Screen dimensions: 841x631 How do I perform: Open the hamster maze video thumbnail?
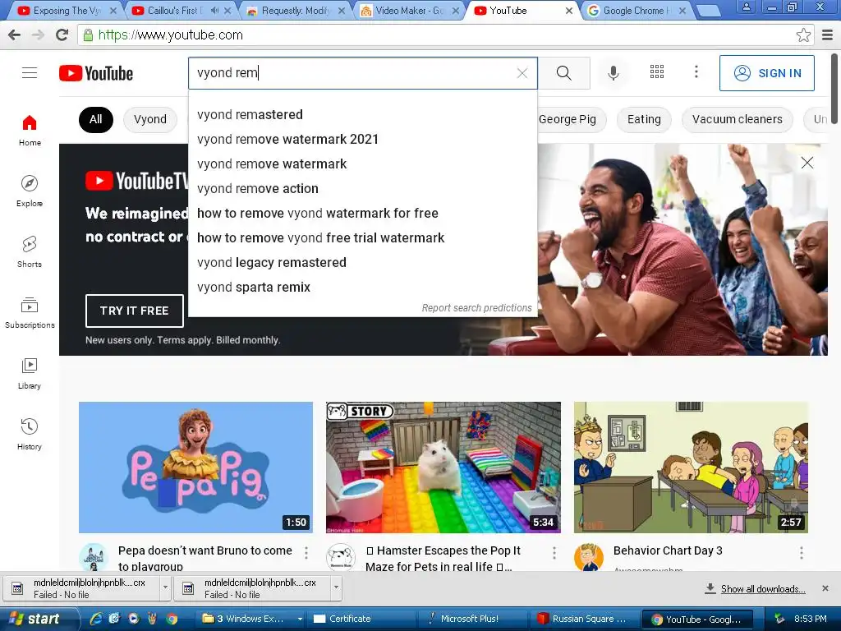pyautogui.click(x=443, y=467)
